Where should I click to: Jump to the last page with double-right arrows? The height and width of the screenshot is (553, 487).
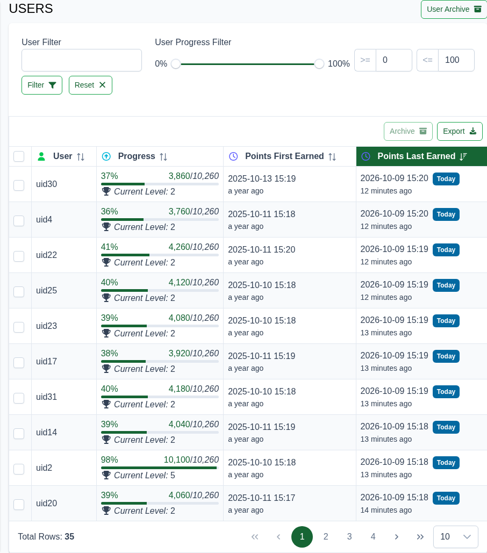(420, 537)
